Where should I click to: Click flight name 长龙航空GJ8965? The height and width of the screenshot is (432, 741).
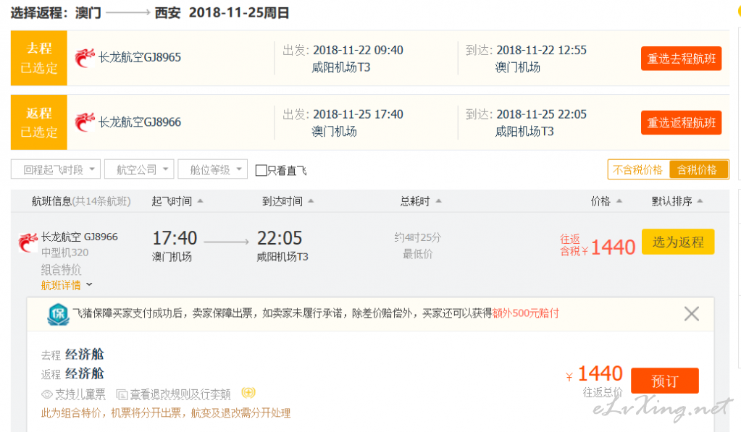click(x=139, y=58)
